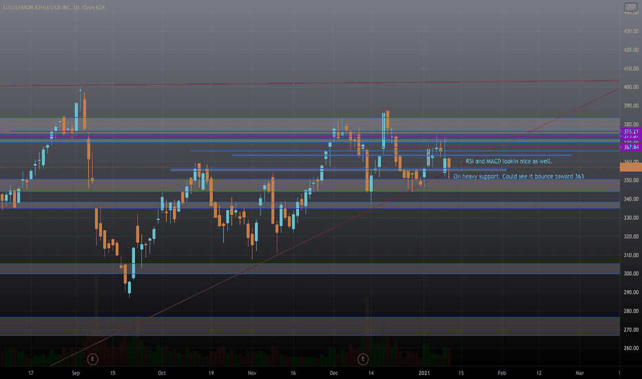Click the 330.00 price axis label

(631, 218)
